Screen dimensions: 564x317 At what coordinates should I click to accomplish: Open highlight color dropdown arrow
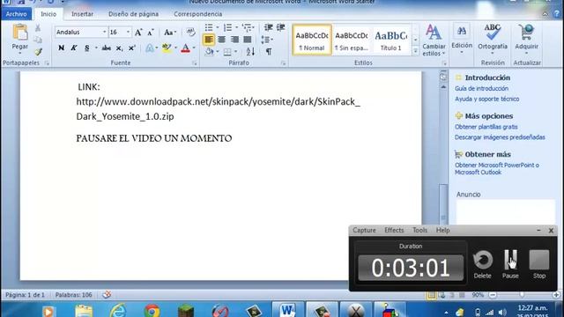(x=175, y=48)
